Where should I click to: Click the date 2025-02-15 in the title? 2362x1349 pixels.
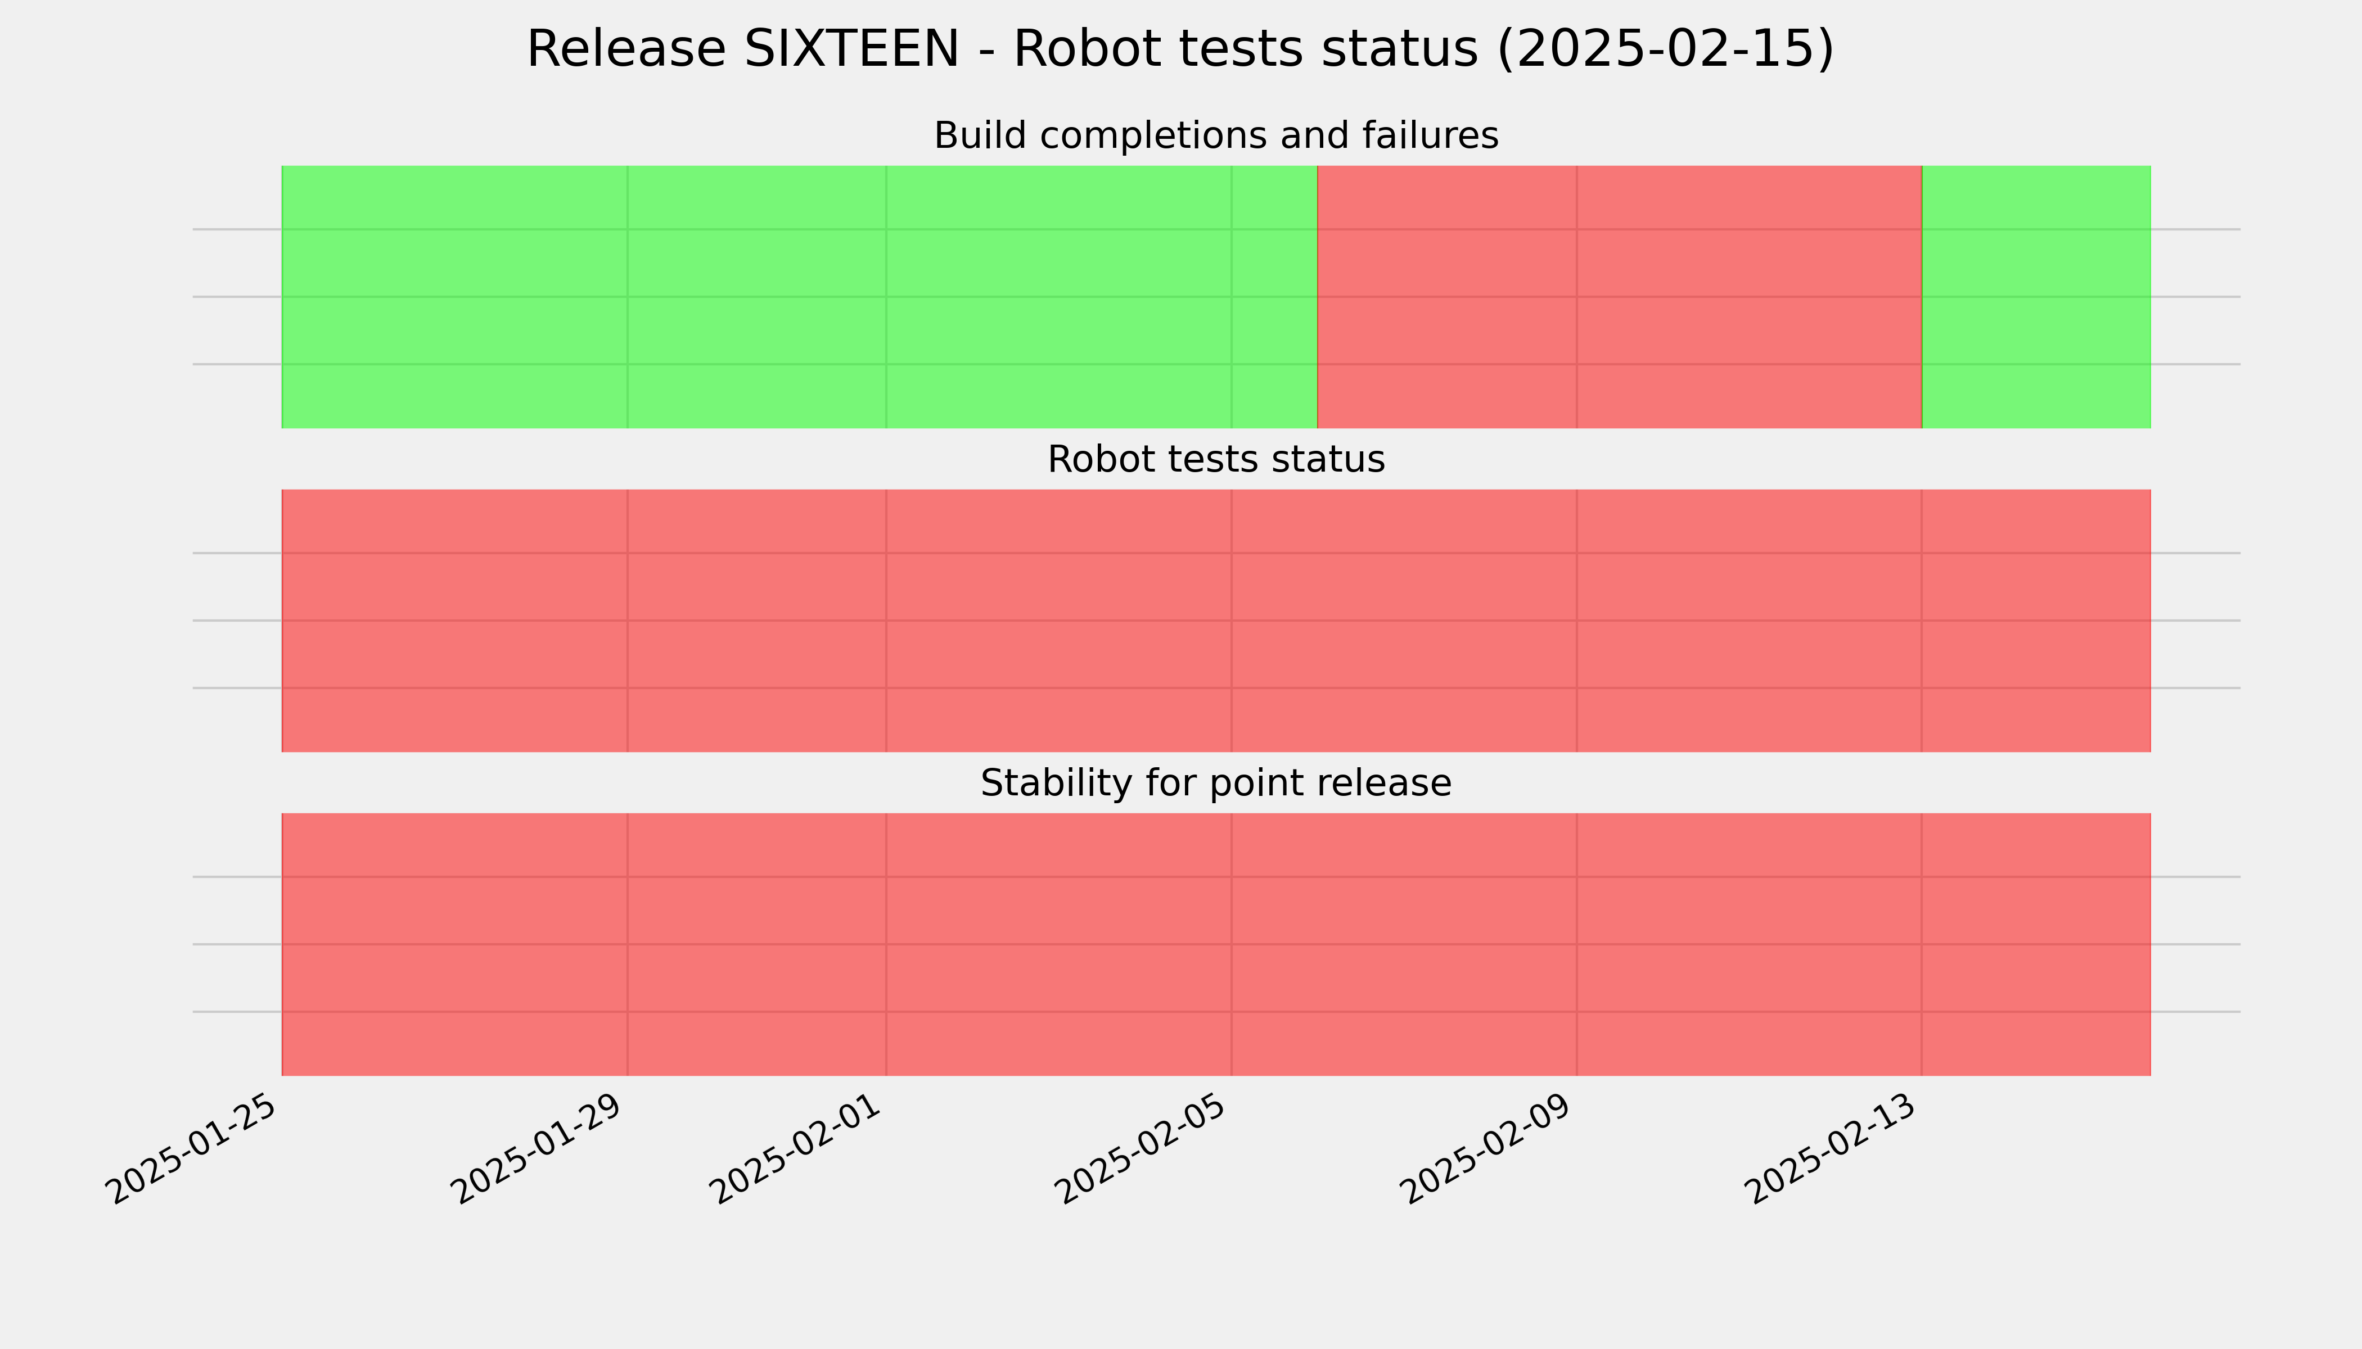pyautogui.click(x=1666, y=49)
